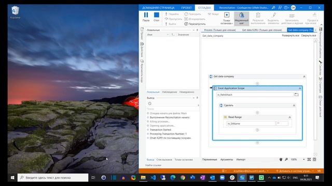This screenshot has height=186, width=332.
Task: Switch to ПРОЕКТ ribbon tab
Action: [x=186, y=8]
